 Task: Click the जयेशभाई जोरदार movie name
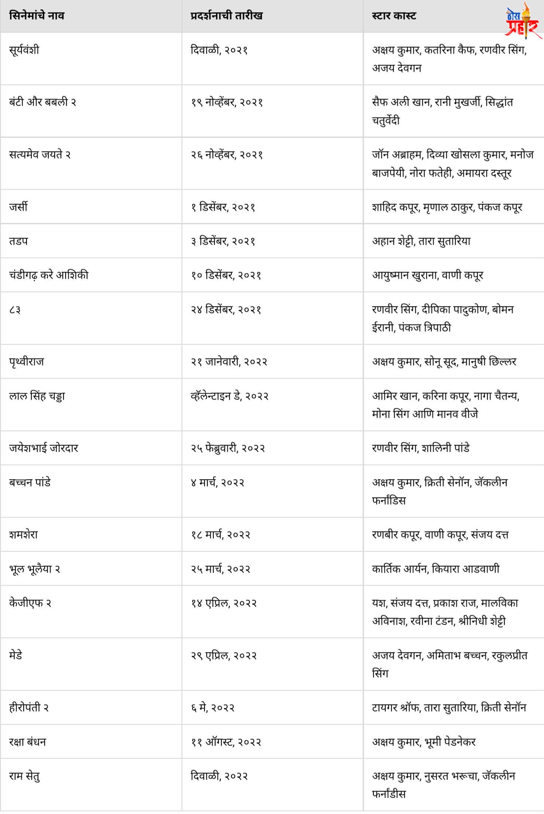(44, 448)
